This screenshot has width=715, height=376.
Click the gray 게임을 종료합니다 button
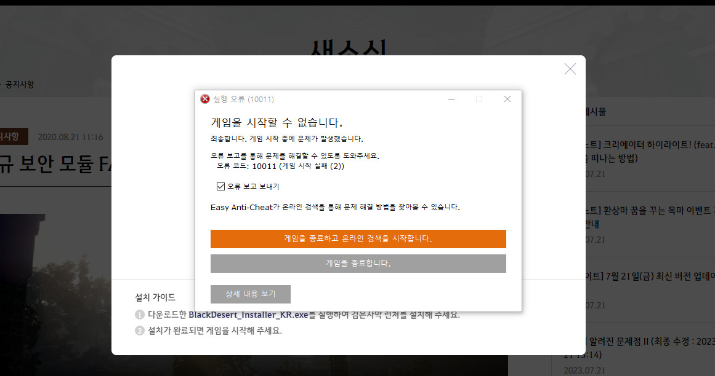[x=358, y=263]
